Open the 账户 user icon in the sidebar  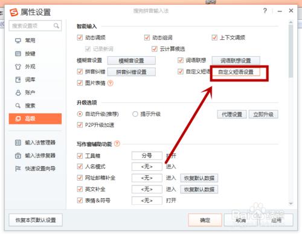[x=18, y=92]
